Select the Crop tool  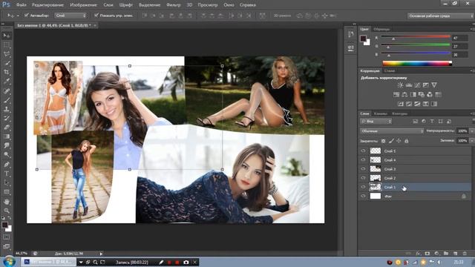7,72
